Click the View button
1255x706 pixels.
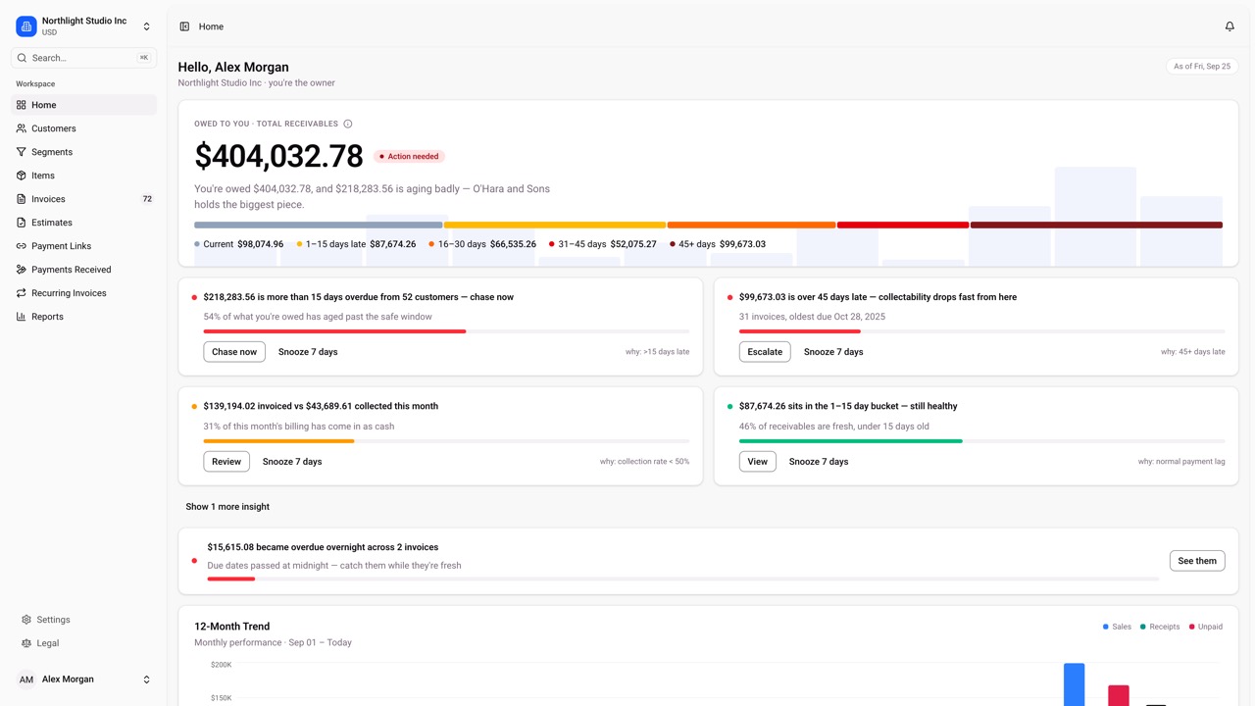[758, 462]
